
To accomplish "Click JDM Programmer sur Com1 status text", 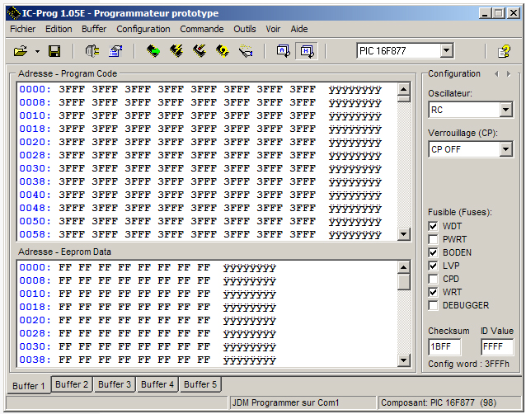I will [286, 402].
